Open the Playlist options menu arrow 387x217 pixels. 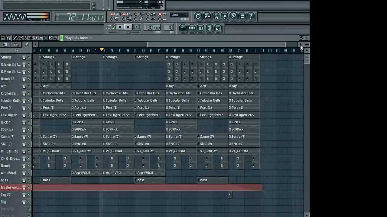pyautogui.click(x=3, y=38)
